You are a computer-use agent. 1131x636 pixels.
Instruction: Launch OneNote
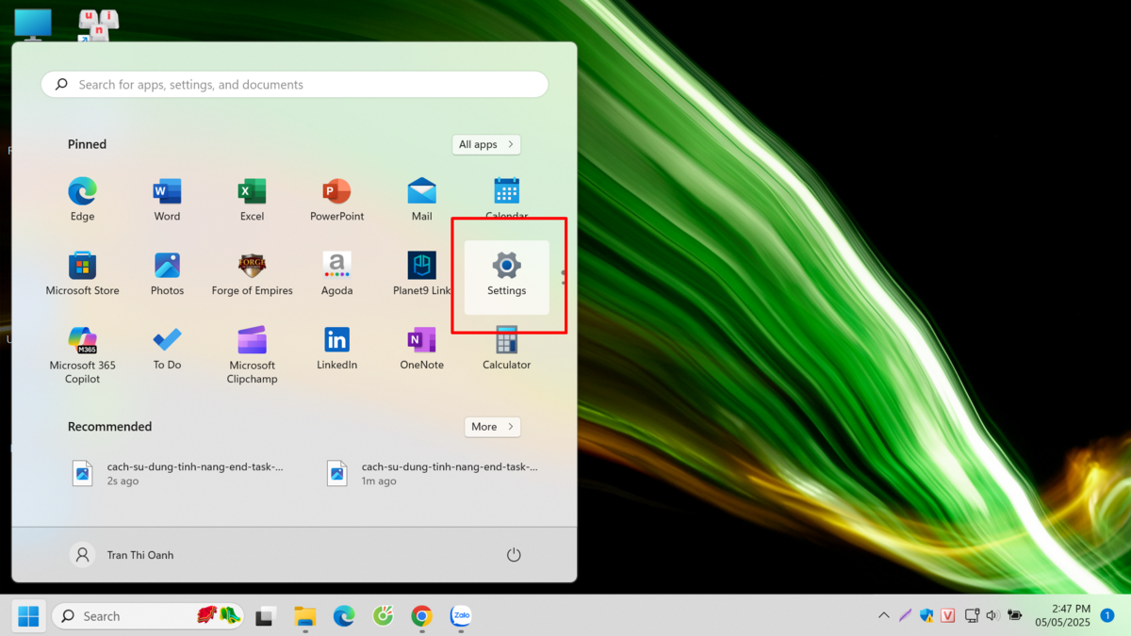[x=421, y=349]
